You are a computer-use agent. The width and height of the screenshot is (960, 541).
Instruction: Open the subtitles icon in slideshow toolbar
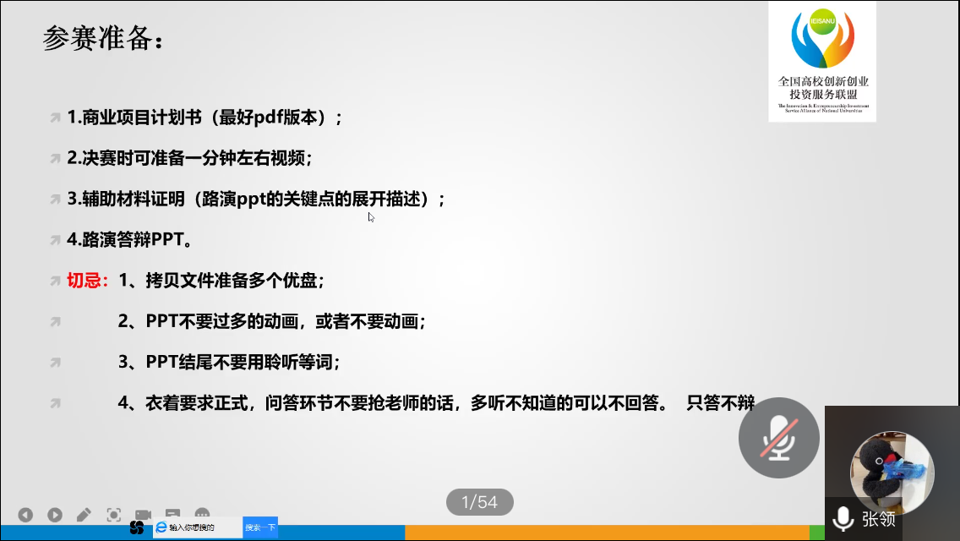click(x=172, y=514)
